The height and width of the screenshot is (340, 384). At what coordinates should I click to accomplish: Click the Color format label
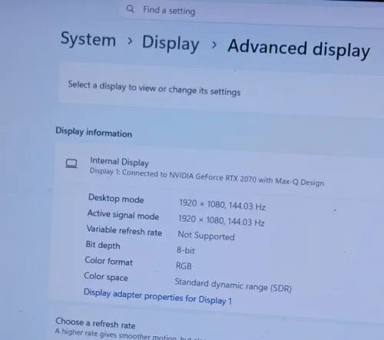pos(109,261)
